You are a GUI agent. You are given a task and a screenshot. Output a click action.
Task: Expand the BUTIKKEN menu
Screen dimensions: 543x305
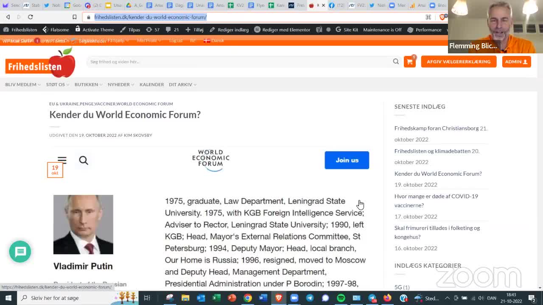pyautogui.click(x=89, y=84)
